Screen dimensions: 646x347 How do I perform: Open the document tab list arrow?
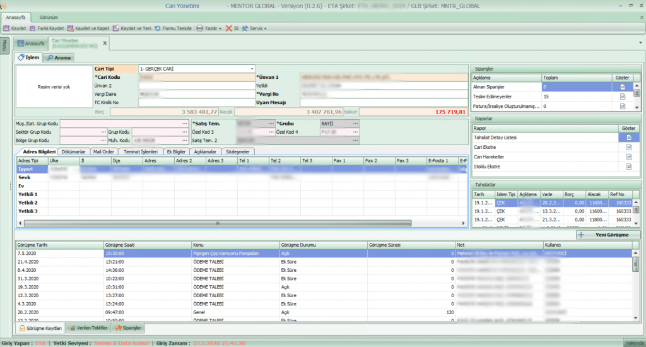pos(640,43)
